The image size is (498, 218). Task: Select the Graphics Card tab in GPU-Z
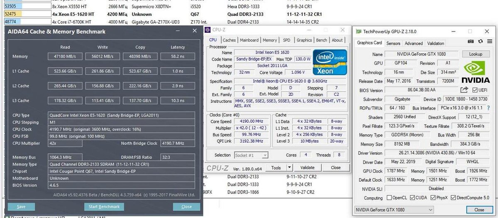(369, 43)
